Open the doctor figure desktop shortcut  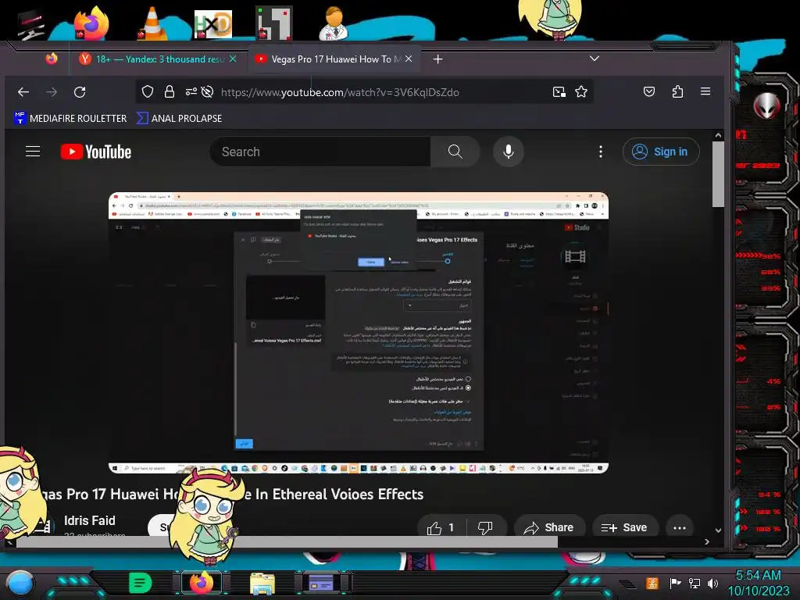coord(334,23)
